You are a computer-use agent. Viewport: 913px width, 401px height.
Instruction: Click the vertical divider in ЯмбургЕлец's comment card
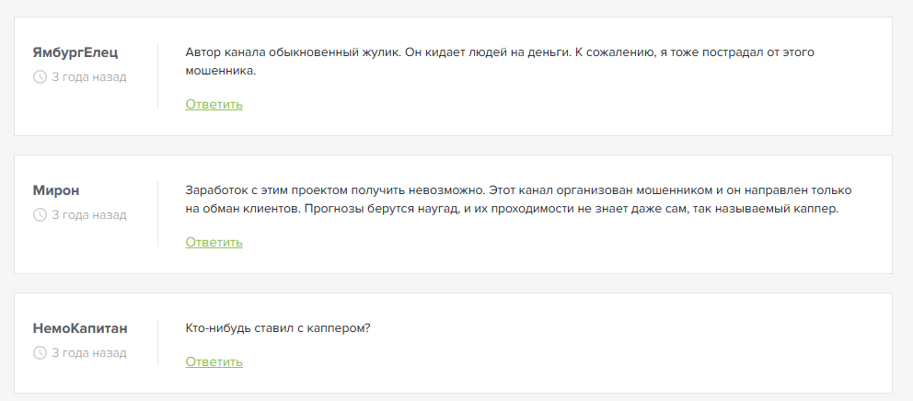158,76
